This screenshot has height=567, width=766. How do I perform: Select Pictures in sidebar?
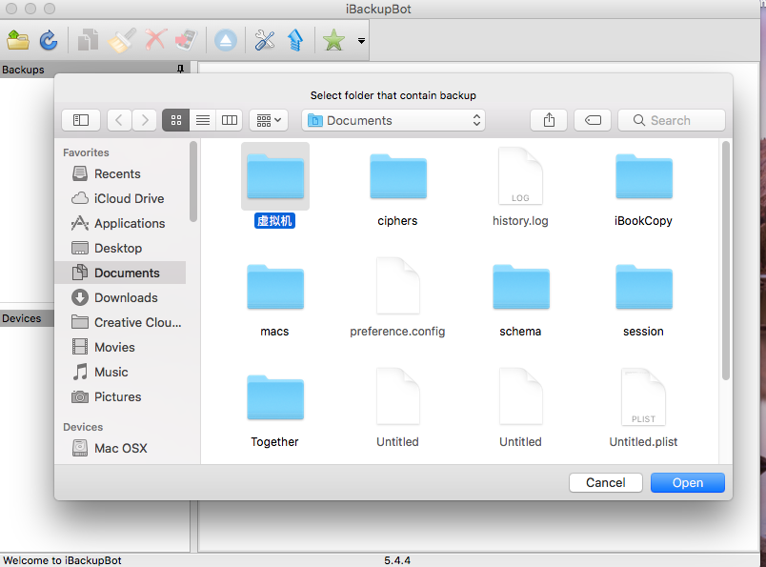coord(120,396)
